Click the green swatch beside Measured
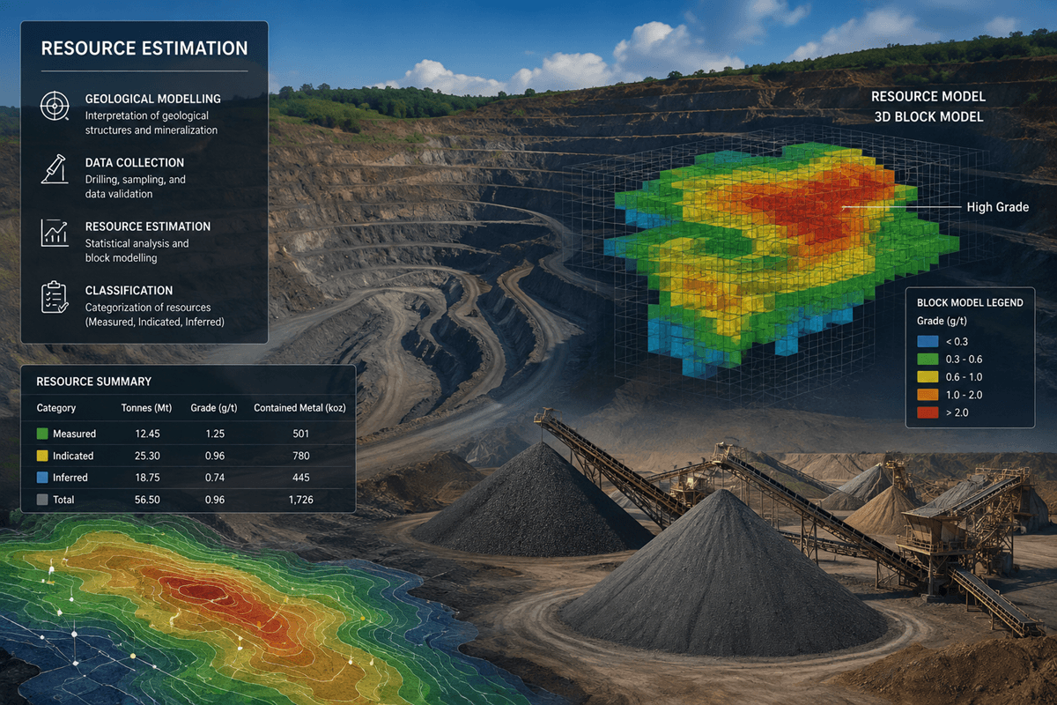Viewport: 1057px width, 705px height. [42, 434]
